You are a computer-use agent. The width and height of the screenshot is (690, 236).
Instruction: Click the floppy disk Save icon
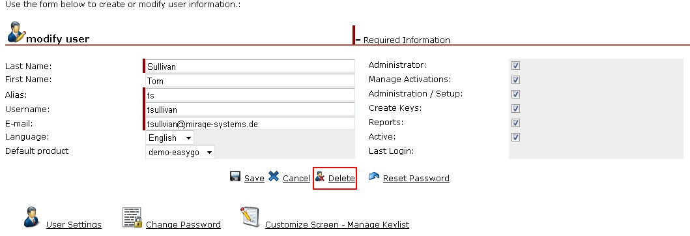(235, 177)
